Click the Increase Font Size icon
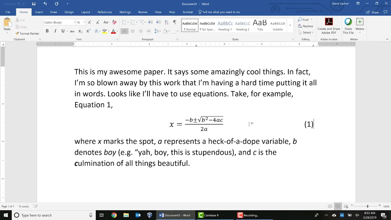The height and width of the screenshot is (220, 391). 90,22
